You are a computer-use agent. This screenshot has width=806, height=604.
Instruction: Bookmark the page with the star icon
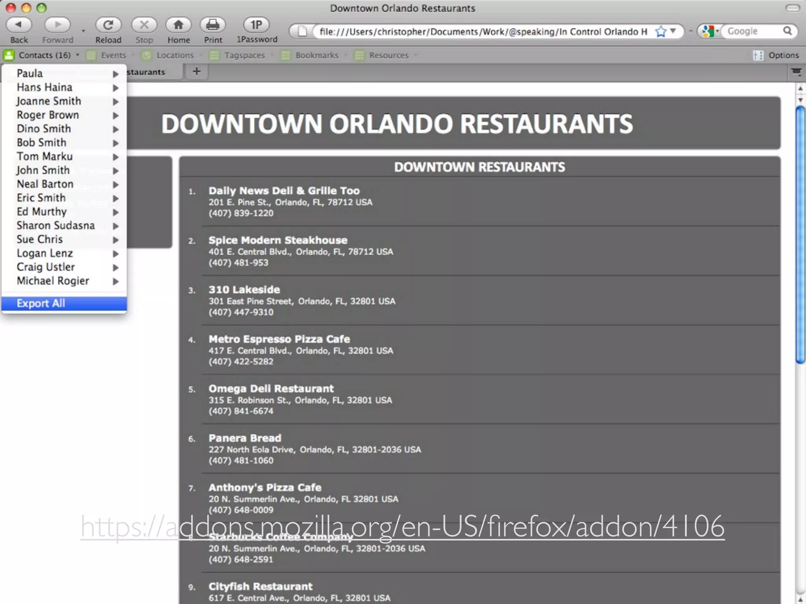pos(661,31)
